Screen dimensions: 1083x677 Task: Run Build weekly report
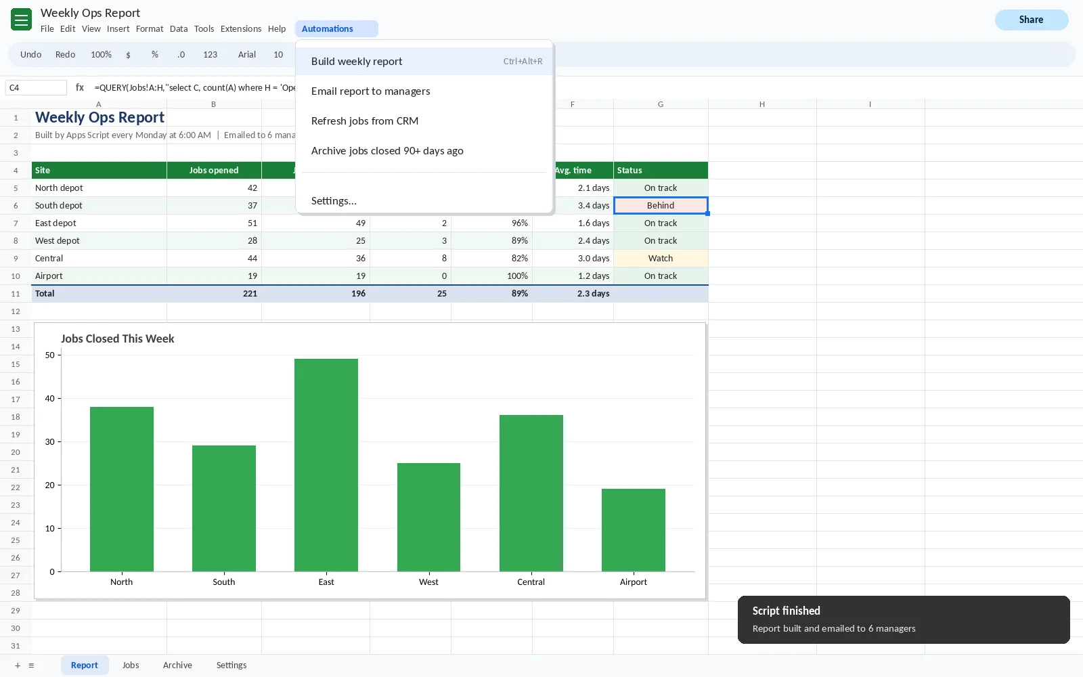424,62
